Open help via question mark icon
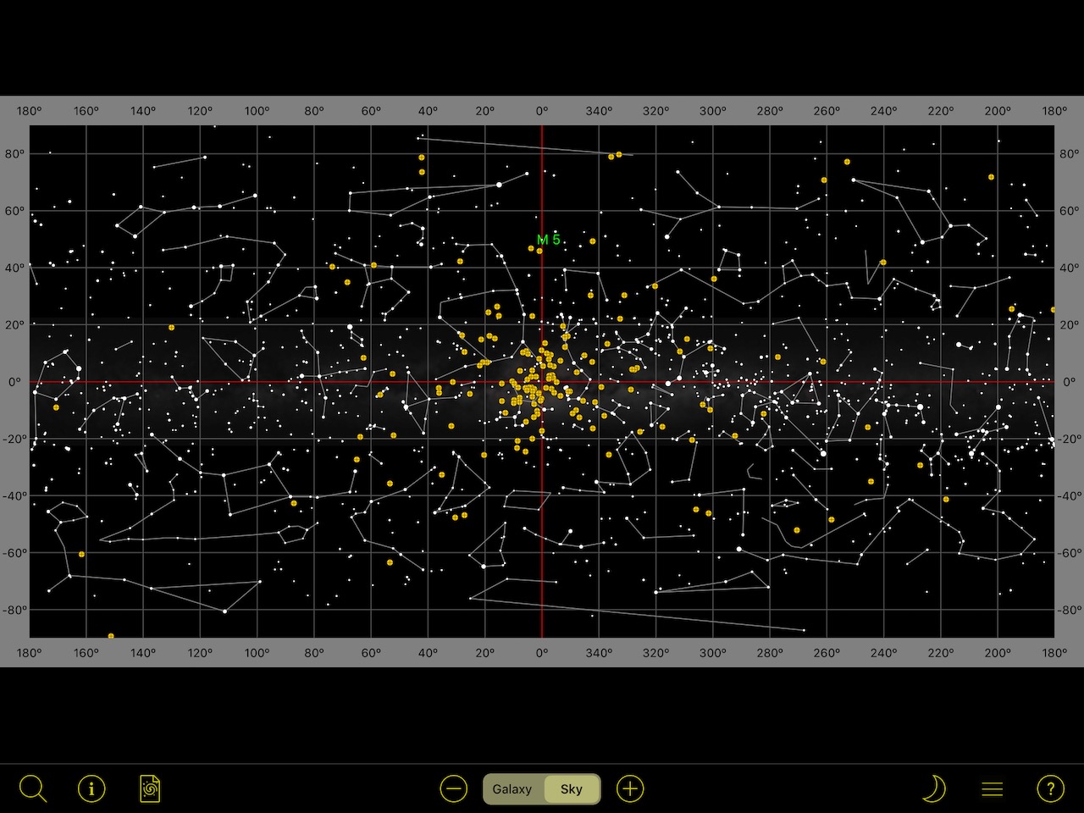This screenshot has width=1084, height=813. click(1050, 788)
